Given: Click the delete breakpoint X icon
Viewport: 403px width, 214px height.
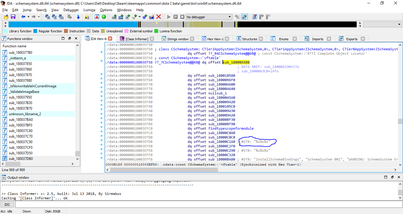Looking at the screenshot, I should pos(268,17).
